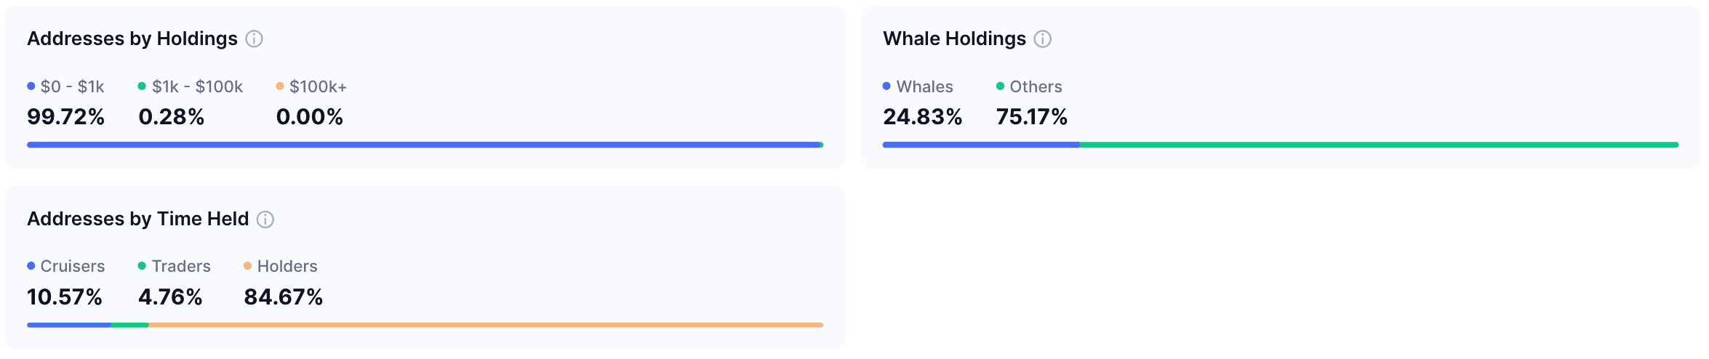Click the 75.17% Others percentage
The height and width of the screenshot is (359, 1709).
[1031, 117]
